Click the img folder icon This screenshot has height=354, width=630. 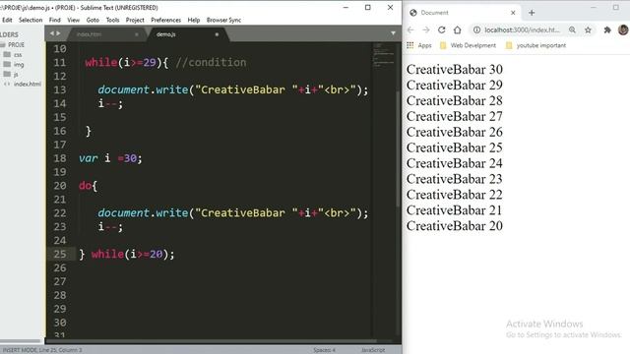point(7,64)
